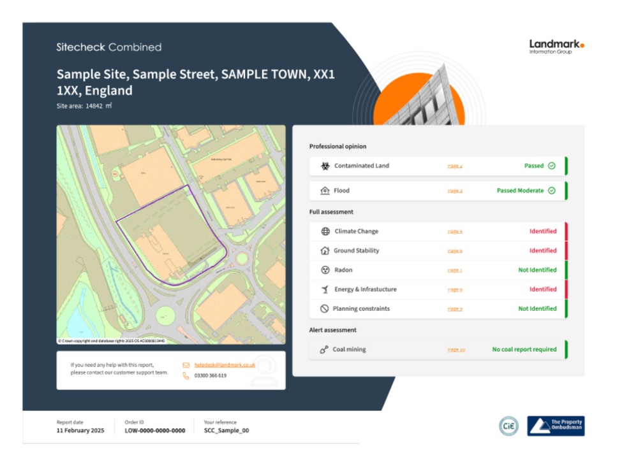Click the customer support help message
The image size is (638, 462).
119,369
